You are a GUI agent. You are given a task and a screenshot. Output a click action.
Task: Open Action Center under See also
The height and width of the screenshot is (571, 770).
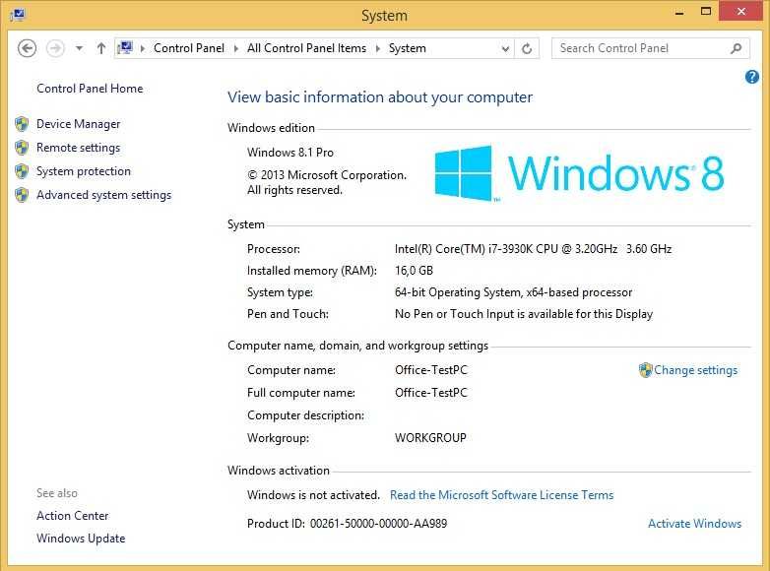tap(72, 516)
